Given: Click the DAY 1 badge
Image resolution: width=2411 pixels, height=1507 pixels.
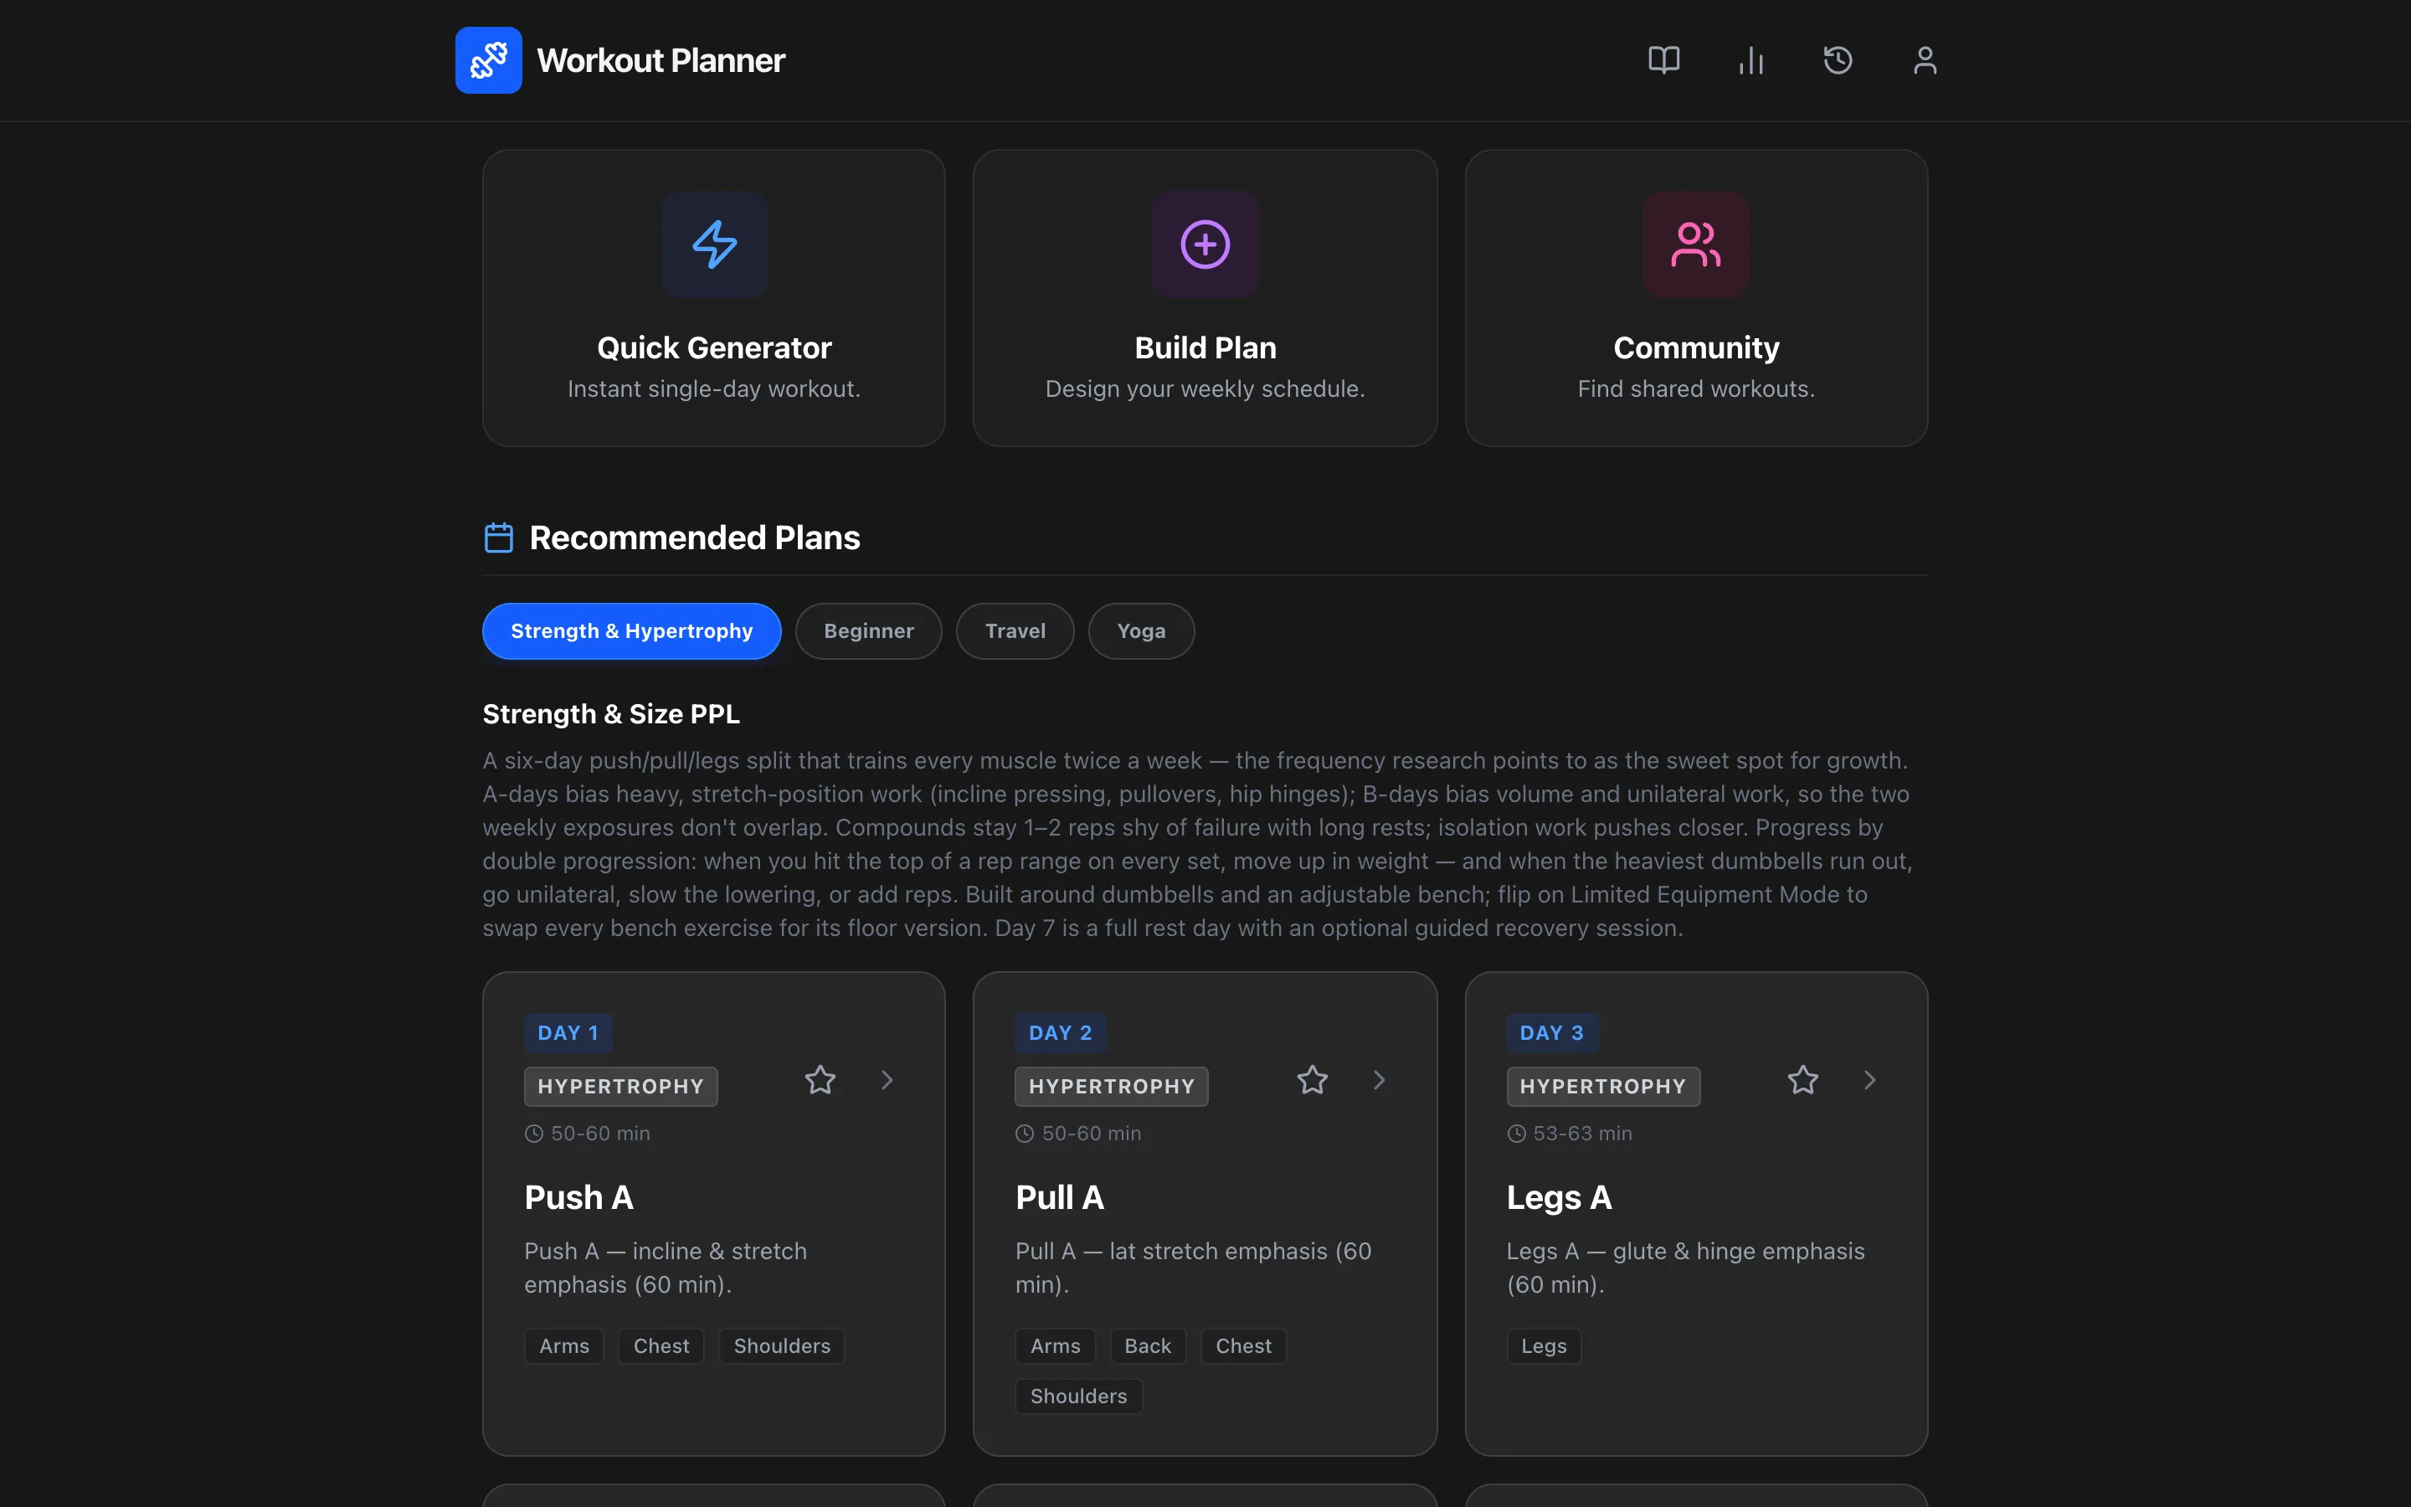Looking at the screenshot, I should tap(568, 1032).
